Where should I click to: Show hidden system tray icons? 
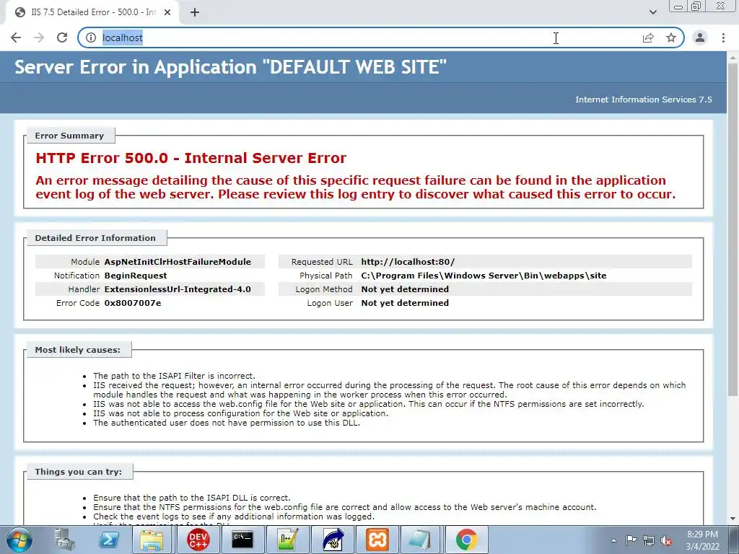click(613, 540)
